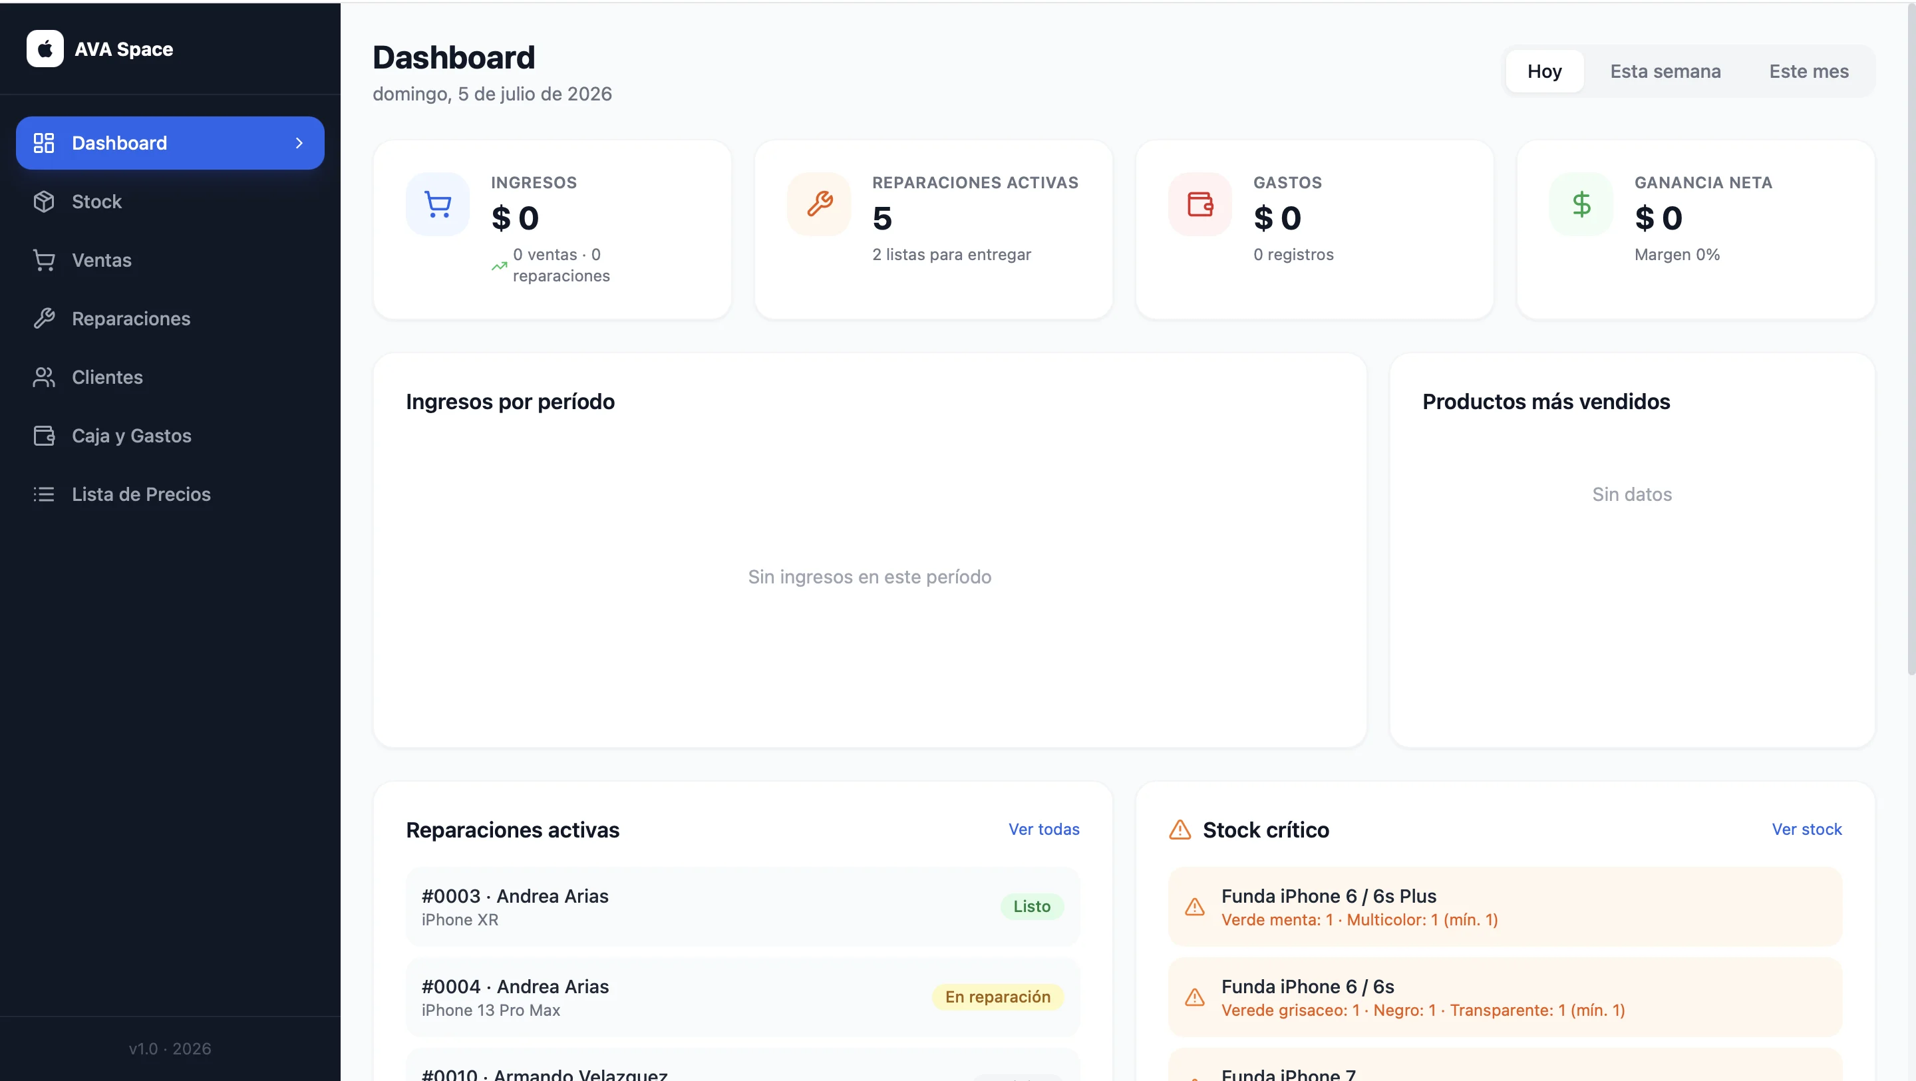1916x1081 pixels.
Task: Open repair #0004 · Andrea Arias row
Action: (742, 998)
